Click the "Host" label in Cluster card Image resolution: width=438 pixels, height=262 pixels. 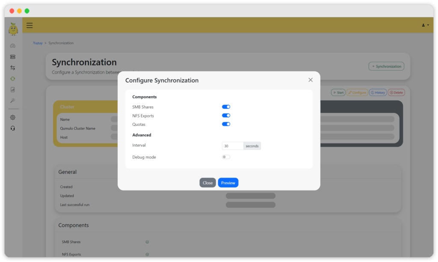[x=64, y=137]
